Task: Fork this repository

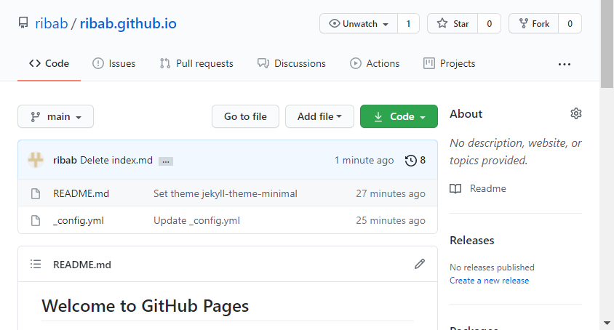Action: click(x=533, y=23)
